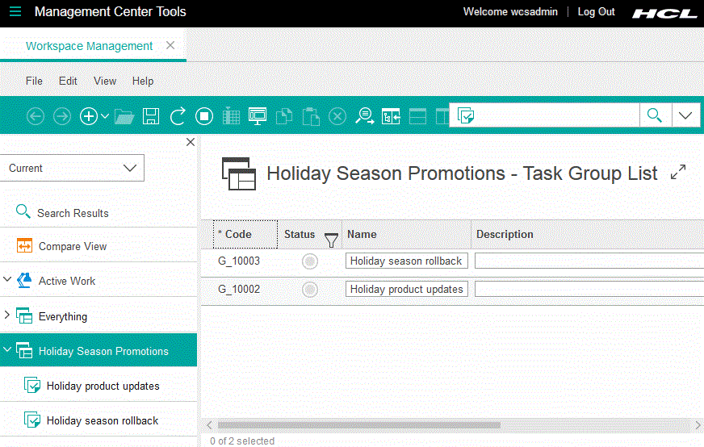Click the Forward arrow toolbar icon
Image resolution: width=704 pixels, height=447 pixels.
coord(62,116)
